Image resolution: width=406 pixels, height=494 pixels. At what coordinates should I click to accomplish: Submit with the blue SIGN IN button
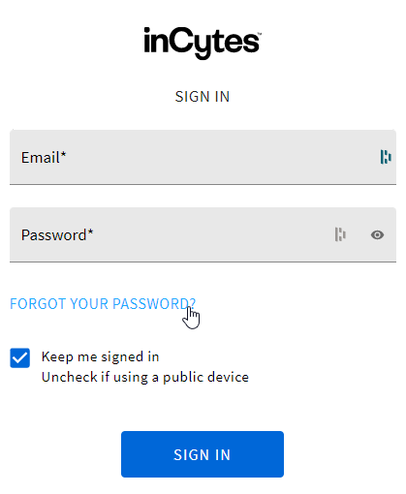[x=203, y=454]
